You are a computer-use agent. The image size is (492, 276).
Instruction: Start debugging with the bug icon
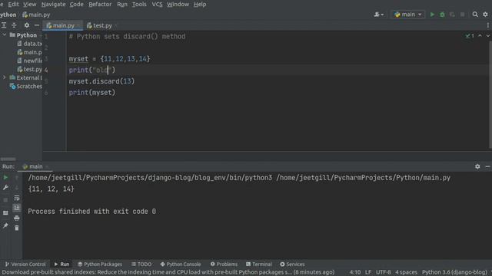(442, 15)
